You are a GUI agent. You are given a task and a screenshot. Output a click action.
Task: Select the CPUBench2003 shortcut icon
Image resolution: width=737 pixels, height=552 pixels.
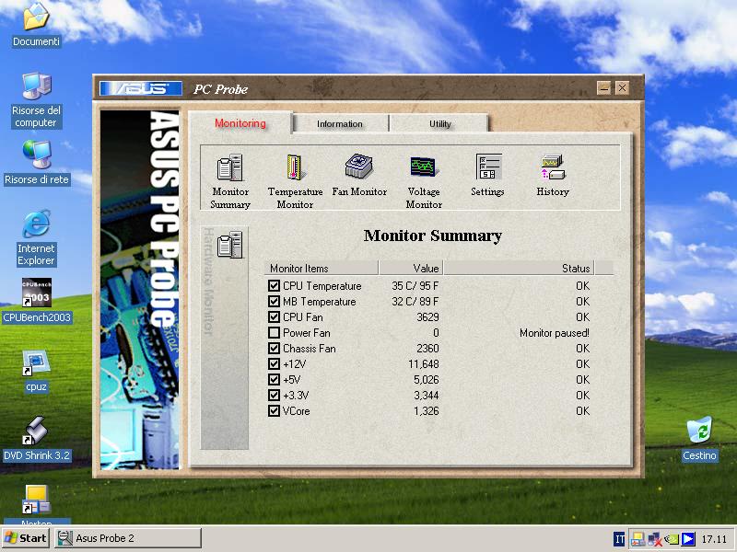click(37, 293)
